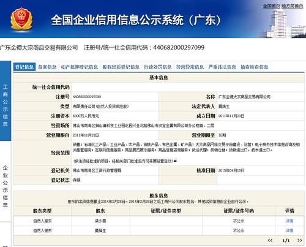
Task: Select the 登记信息 tab
Action: (x=24, y=67)
